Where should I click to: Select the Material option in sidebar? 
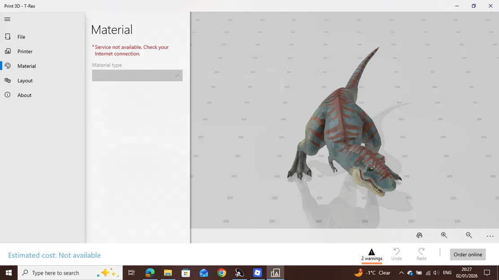(27, 66)
